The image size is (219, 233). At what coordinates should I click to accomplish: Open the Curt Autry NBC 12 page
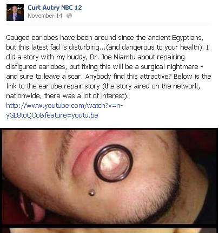pos(55,8)
